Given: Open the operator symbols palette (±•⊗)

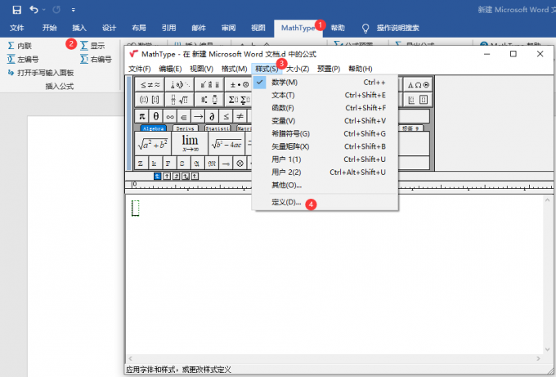Looking at the screenshot, I should 239,84.
